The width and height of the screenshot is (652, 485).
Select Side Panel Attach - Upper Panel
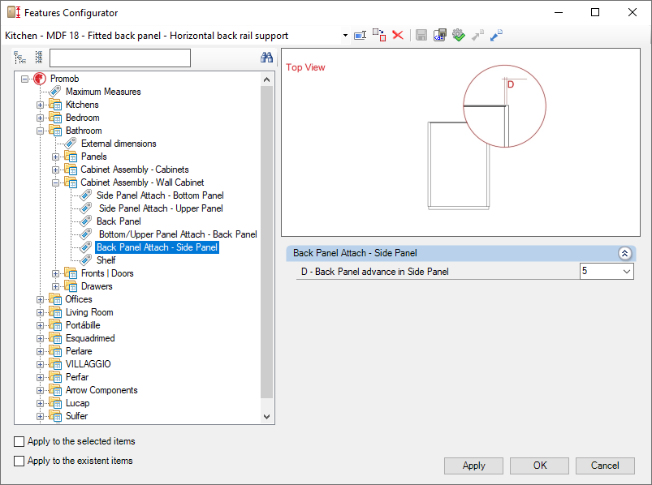pos(161,208)
